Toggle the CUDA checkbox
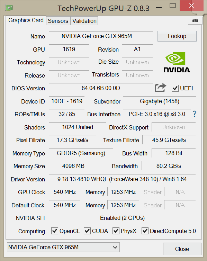207x261 pixels. [x=87, y=231]
